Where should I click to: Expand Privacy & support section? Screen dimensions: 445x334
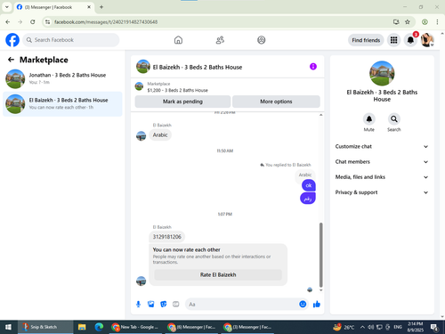point(382,192)
